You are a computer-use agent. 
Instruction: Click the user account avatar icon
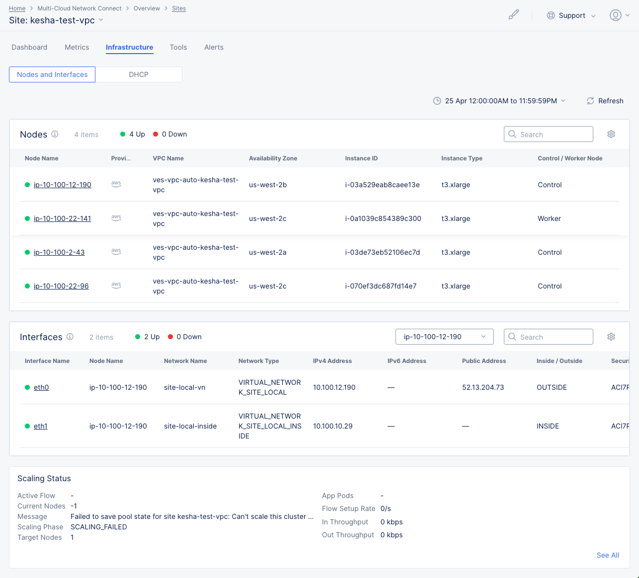(615, 15)
